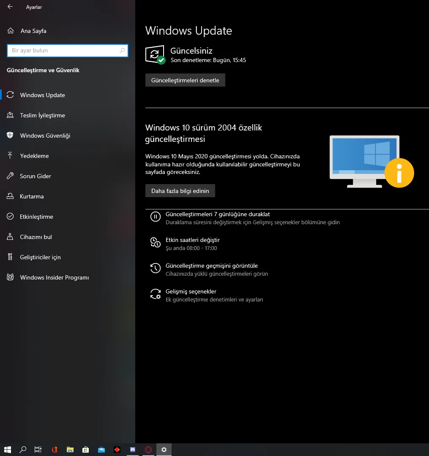Focus the 'Bir ayar bulun' search box
The image size is (429, 456).
68,51
